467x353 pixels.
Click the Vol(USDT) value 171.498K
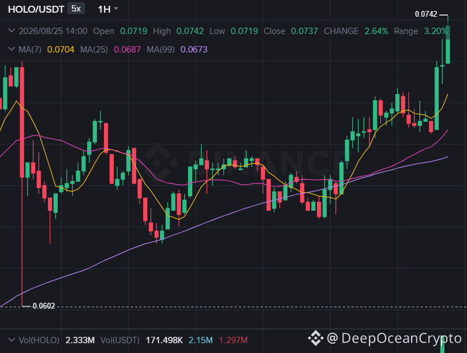point(164,340)
